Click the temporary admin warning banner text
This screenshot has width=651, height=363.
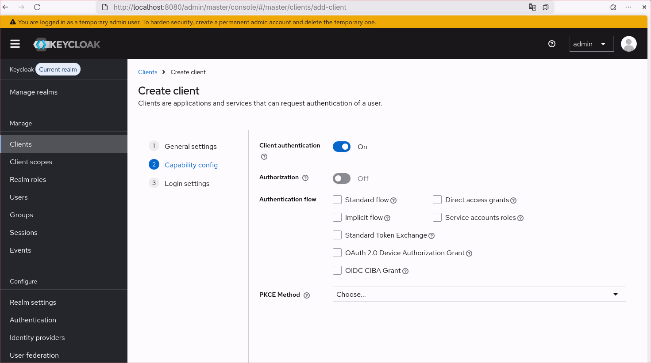coord(197,22)
